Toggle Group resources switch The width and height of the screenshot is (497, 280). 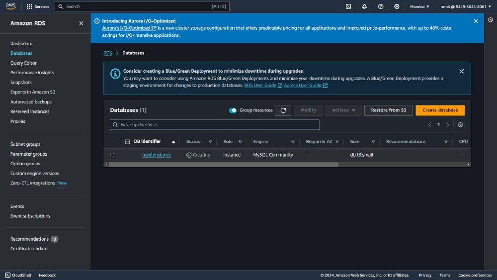[x=233, y=110]
